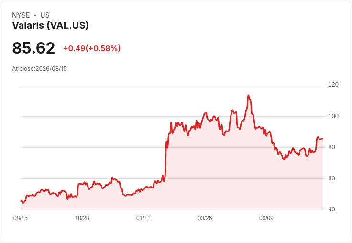
Task: Click the 10/28 x-axis date label
Action: pyautogui.click(x=82, y=218)
